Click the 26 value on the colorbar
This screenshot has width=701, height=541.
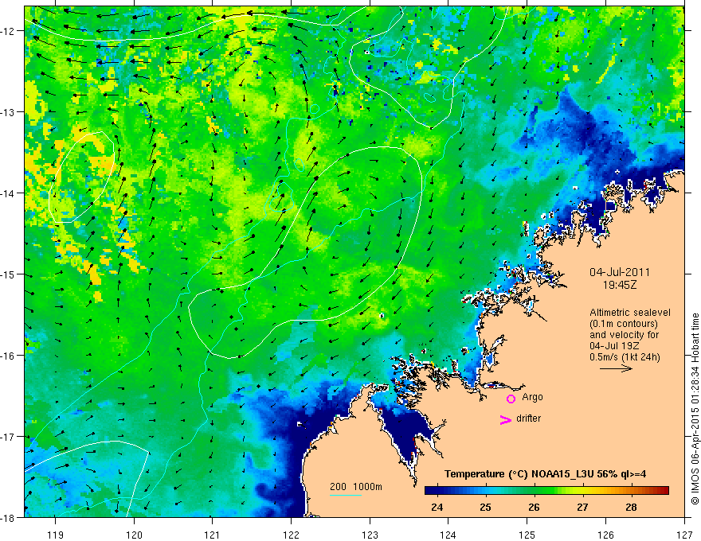click(x=534, y=507)
